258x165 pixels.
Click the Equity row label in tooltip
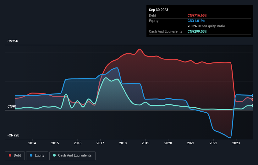coord(154,21)
